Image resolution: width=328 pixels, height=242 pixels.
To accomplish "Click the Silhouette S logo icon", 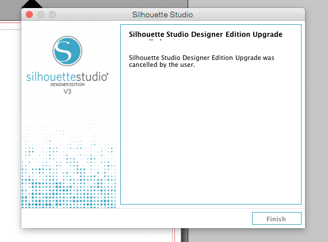I will (67, 51).
